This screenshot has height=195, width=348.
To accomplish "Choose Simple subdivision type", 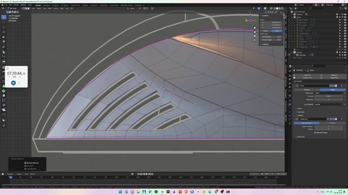I will [332, 123].
